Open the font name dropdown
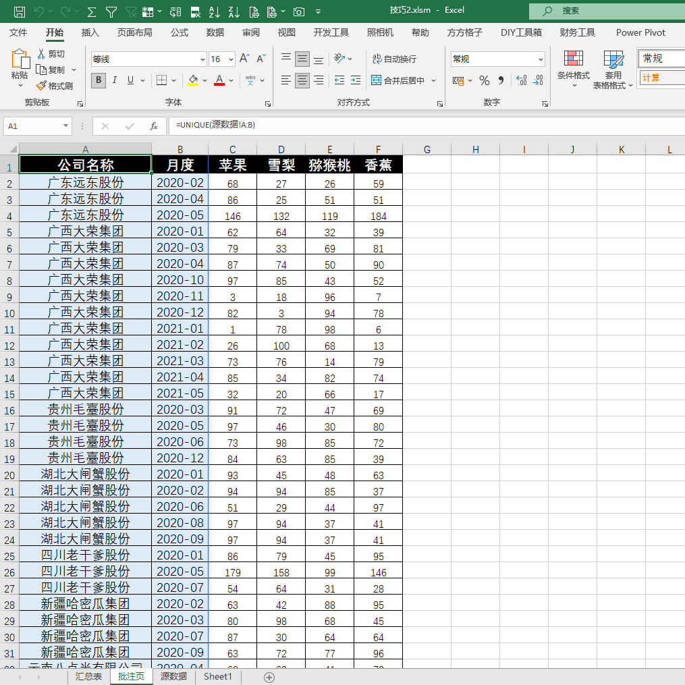The image size is (685, 685). point(202,59)
